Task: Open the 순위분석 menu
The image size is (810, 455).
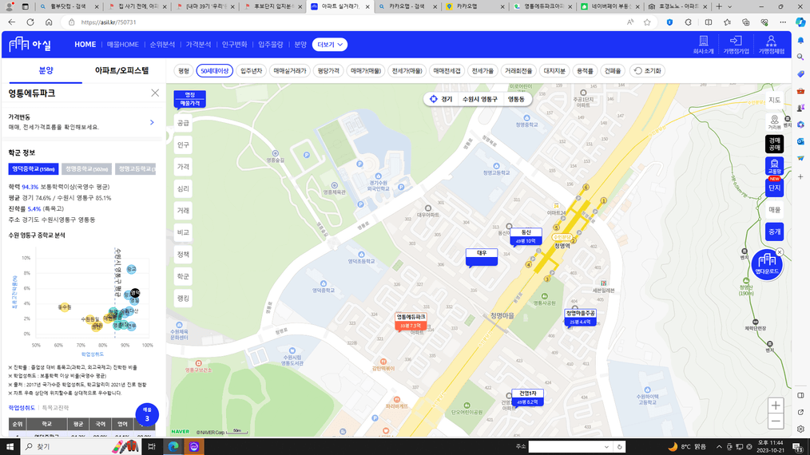Action: pos(162,45)
